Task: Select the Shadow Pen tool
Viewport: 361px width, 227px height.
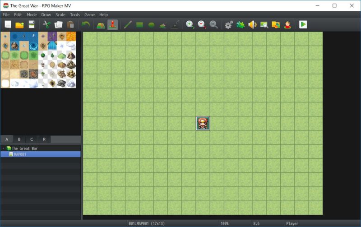Action: pyautogui.click(x=176, y=24)
